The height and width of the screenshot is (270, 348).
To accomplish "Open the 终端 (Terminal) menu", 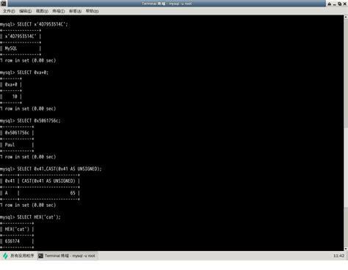I will pos(59,11).
